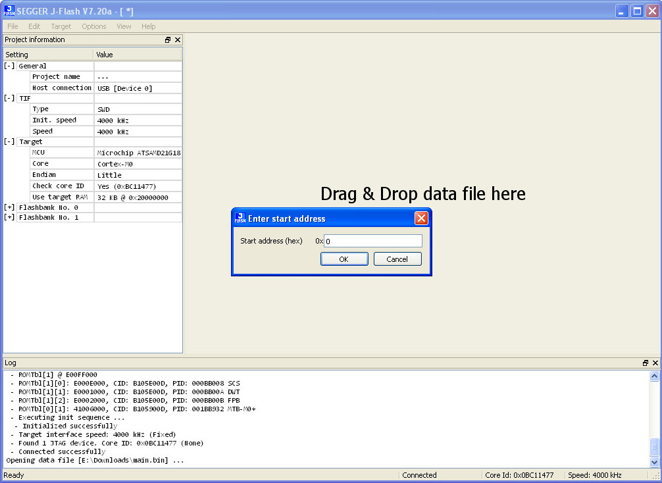Click Cancel in Enter start address dialog
The image size is (662, 483).
pos(397,259)
